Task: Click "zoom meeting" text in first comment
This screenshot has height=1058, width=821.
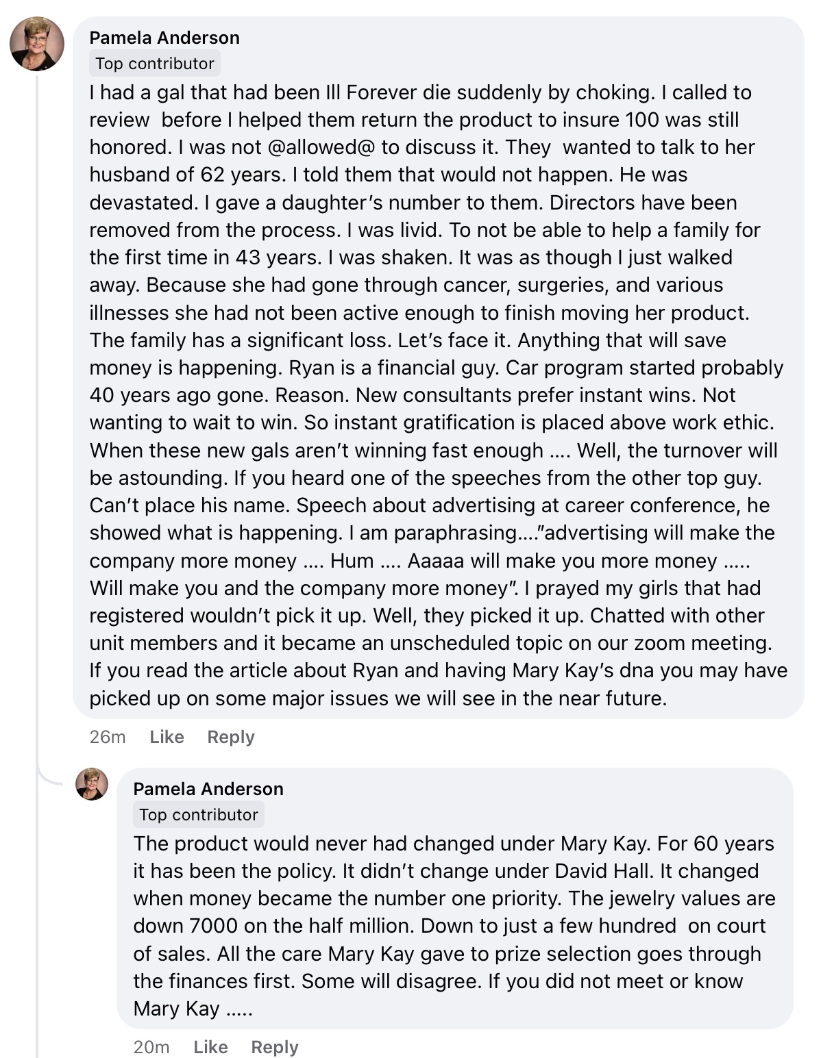Action: tap(706, 643)
